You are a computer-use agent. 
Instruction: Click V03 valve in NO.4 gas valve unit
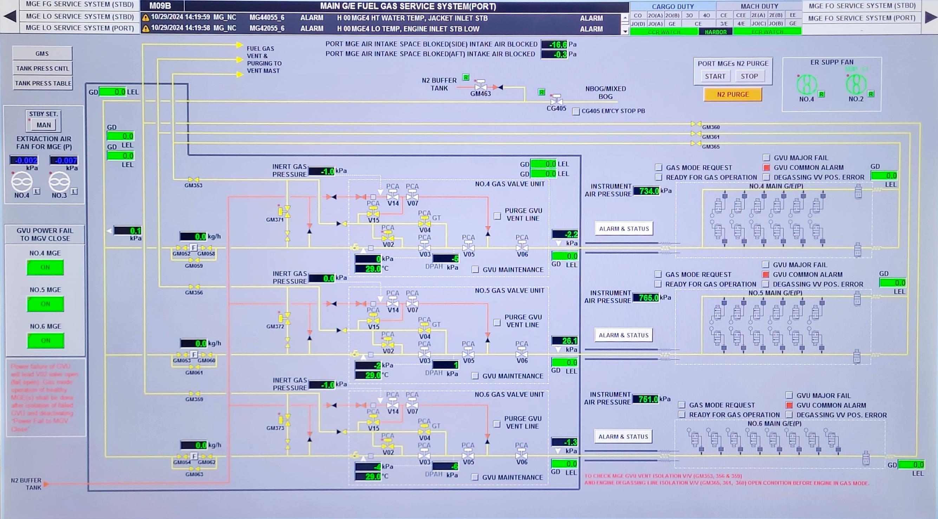click(x=425, y=247)
